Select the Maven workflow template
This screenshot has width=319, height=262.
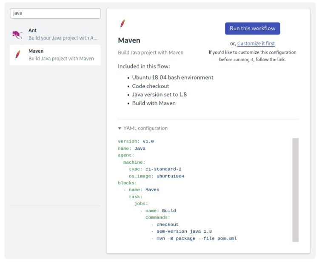(55, 55)
